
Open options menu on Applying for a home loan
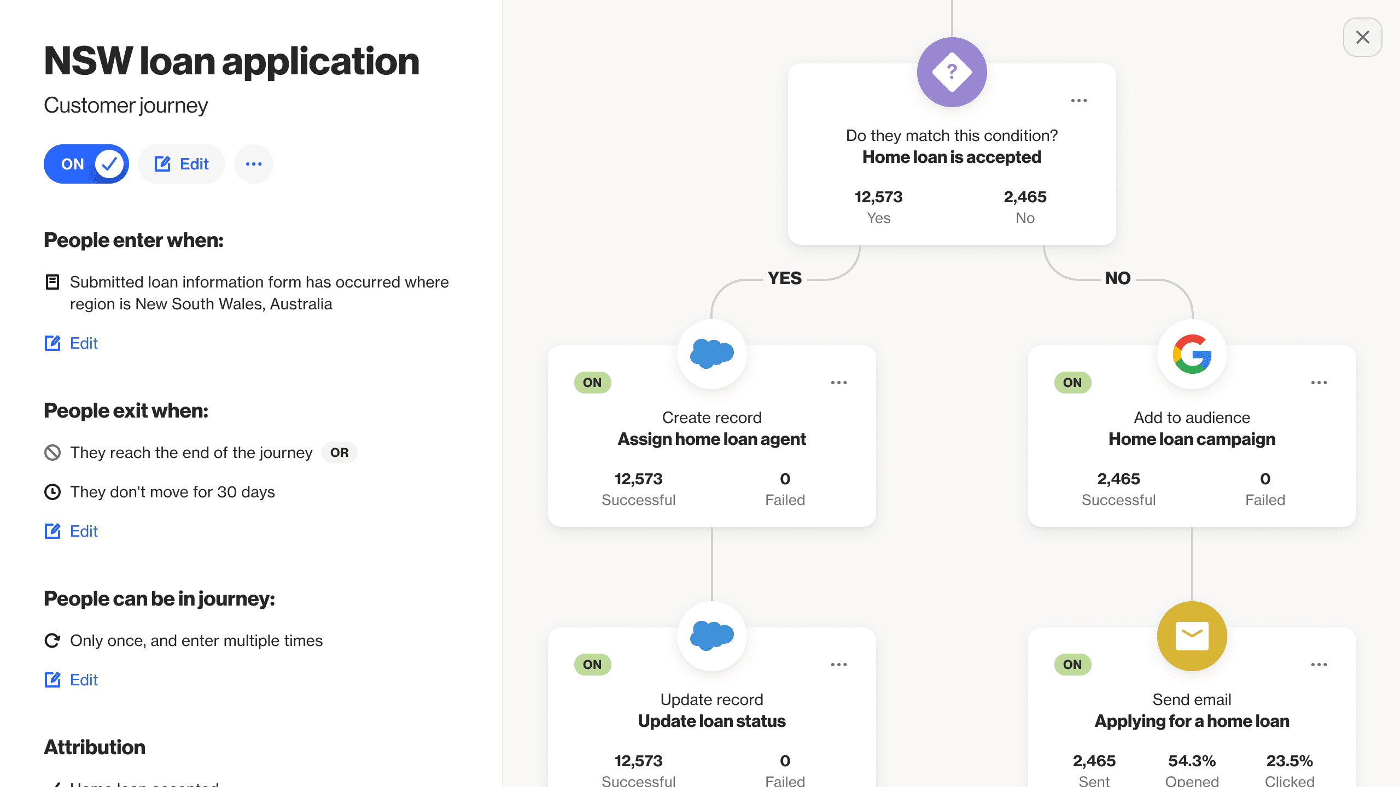click(1319, 665)
